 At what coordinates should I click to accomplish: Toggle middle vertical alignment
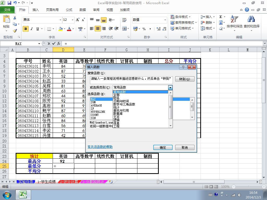98,20
